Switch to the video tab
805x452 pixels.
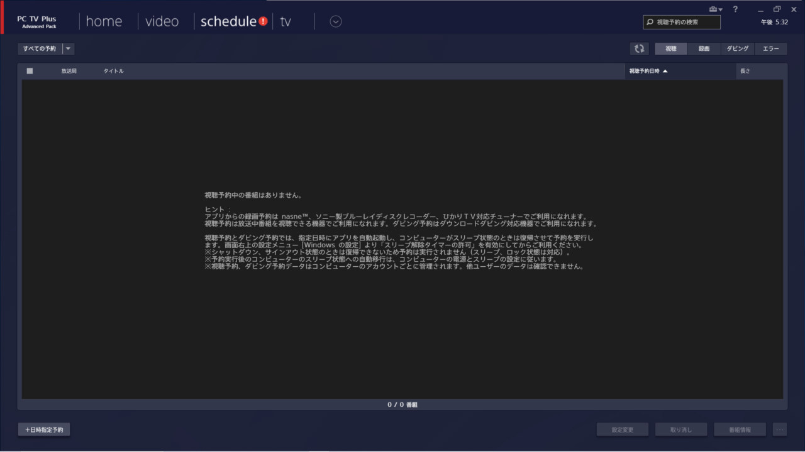[x=162, y=21]
